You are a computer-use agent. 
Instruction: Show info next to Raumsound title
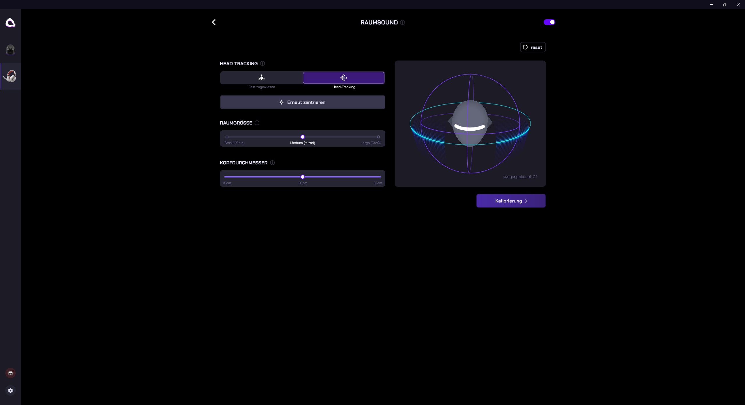(x=402, y=22)
